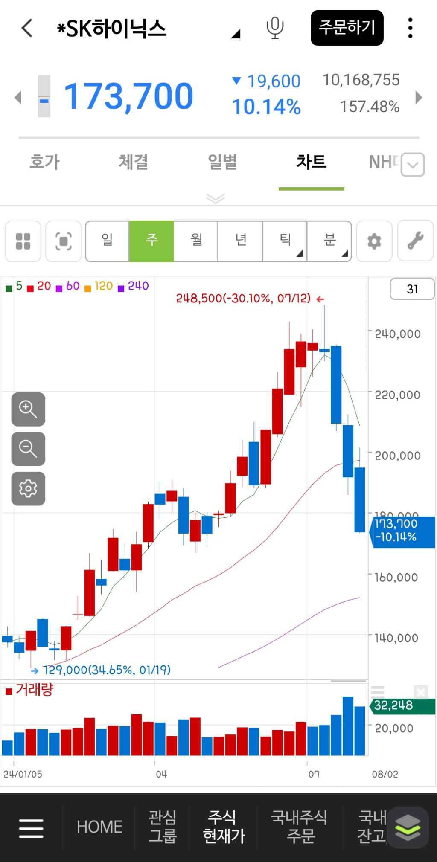Image resolution: width=437 pixels, height=862 pixels.
Task: Activate the microphone voice search
Action: [275, 28]
